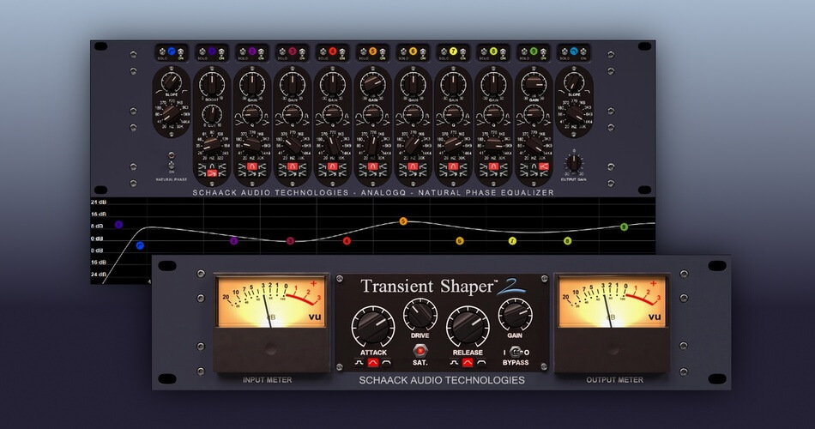Toggle the Bypass switch on Transient Shaper
This screenshot has height=429, width=815.
(x=516, y=352)
